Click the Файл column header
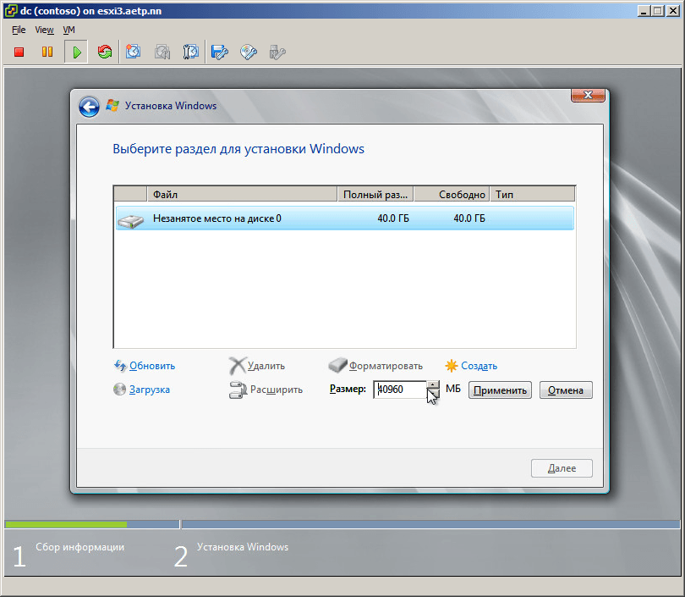 [242, 195]
